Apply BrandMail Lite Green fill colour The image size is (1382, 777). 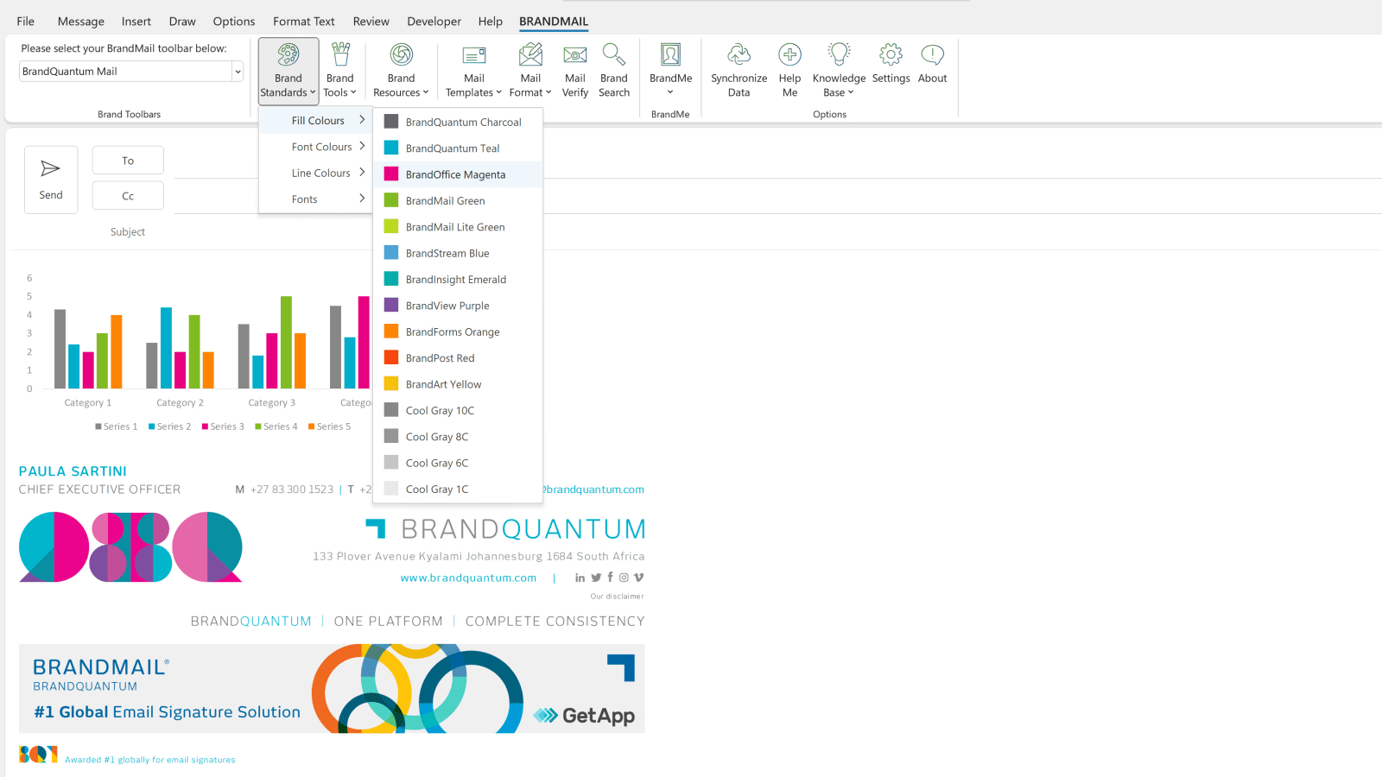coord(458,227)
